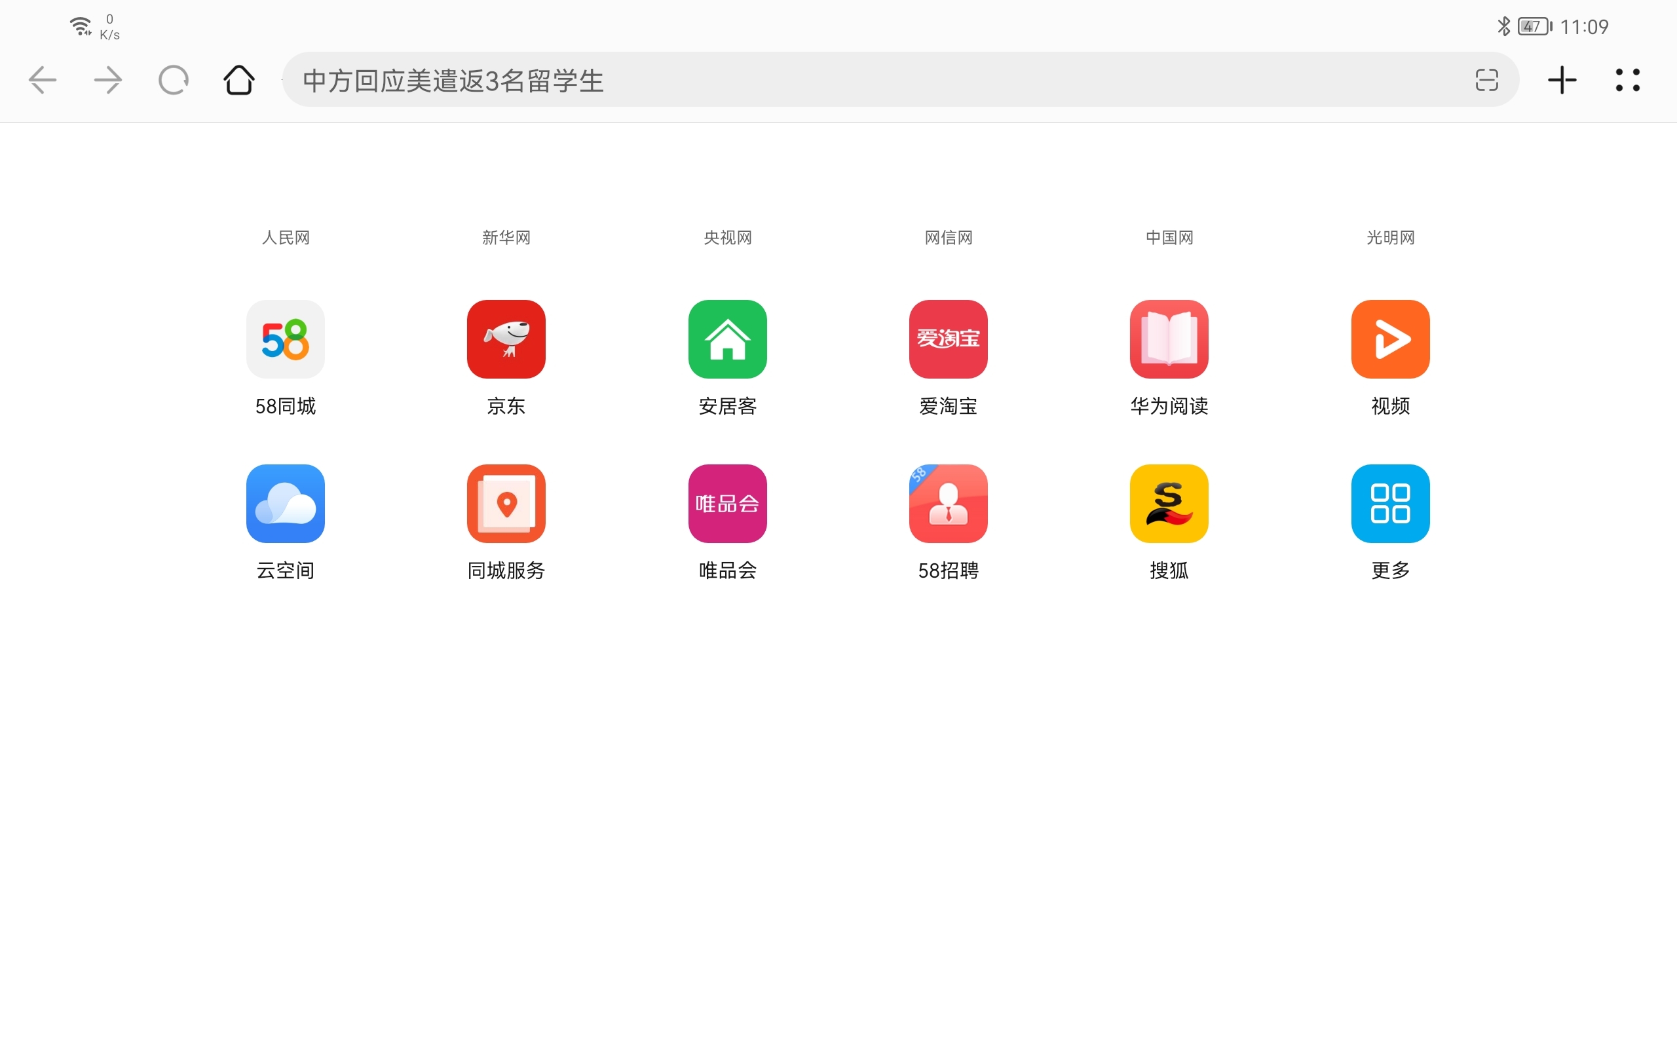This screenshot has height=1048, width=1677.
Task: Open the 同城服务 location icon
Action: pos(506,503)
